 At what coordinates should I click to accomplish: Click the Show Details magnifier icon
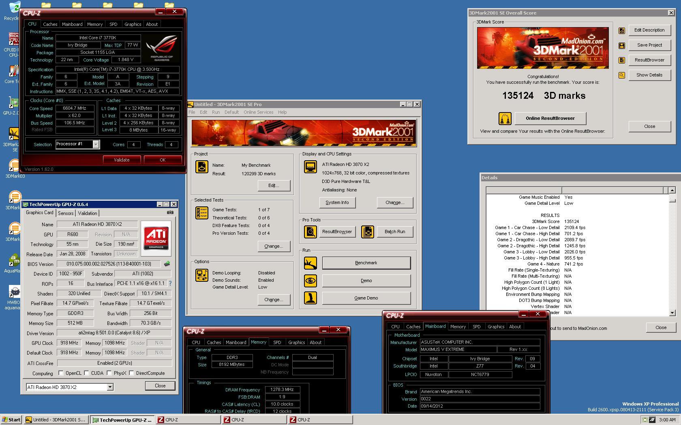622,75
